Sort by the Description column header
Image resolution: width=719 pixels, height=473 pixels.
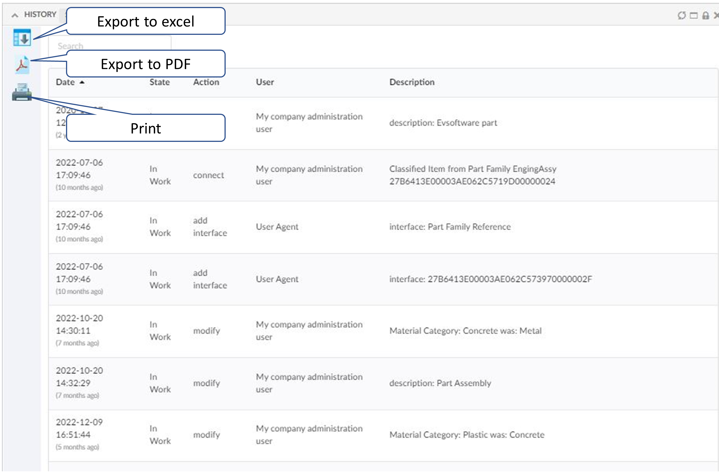(411, 82)
